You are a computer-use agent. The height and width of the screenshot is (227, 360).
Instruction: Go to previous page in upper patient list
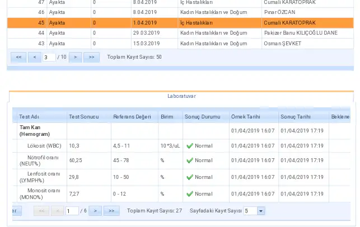[35, 56]
